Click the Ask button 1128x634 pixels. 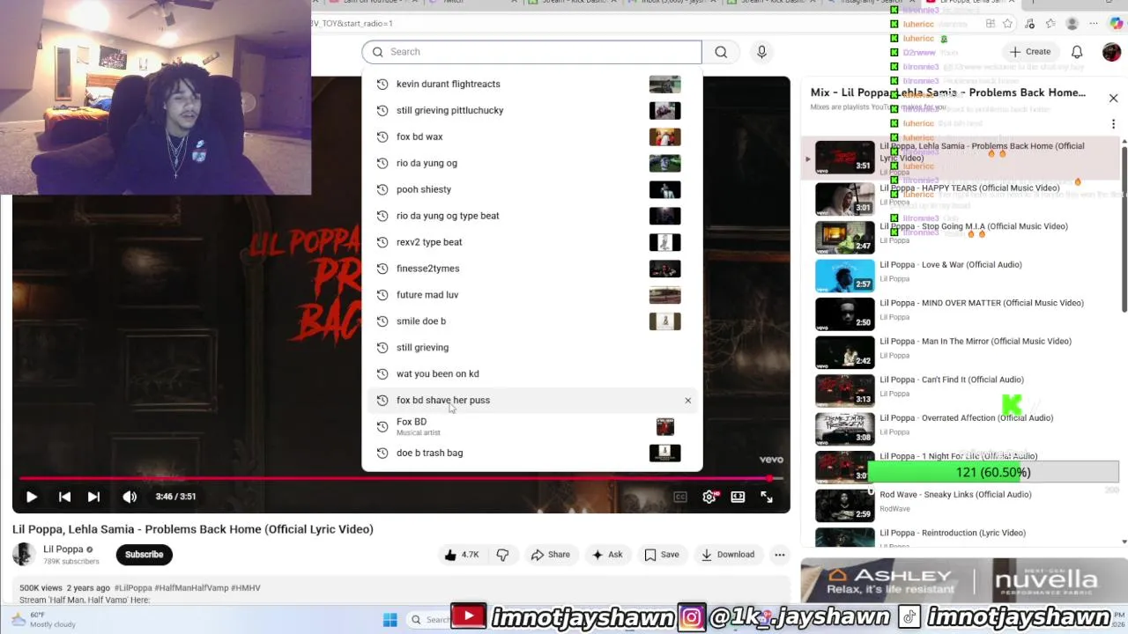point(607,555)
